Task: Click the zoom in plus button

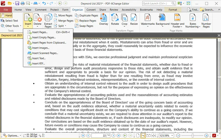Action: (206, 135)
